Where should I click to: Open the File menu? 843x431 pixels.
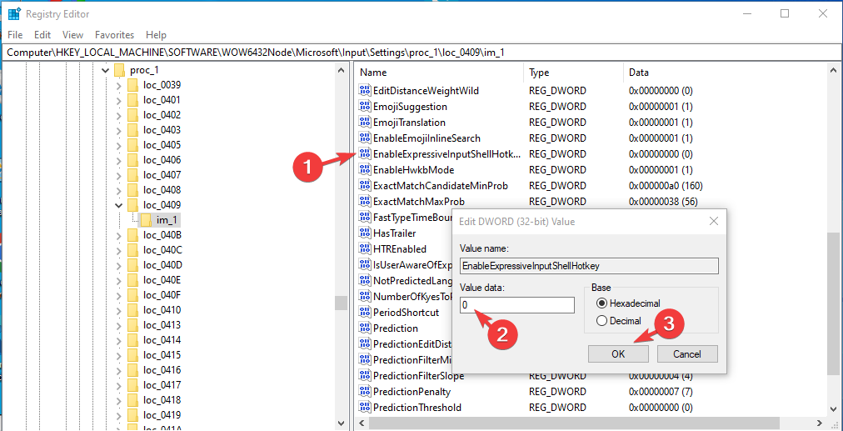point(15,35)
